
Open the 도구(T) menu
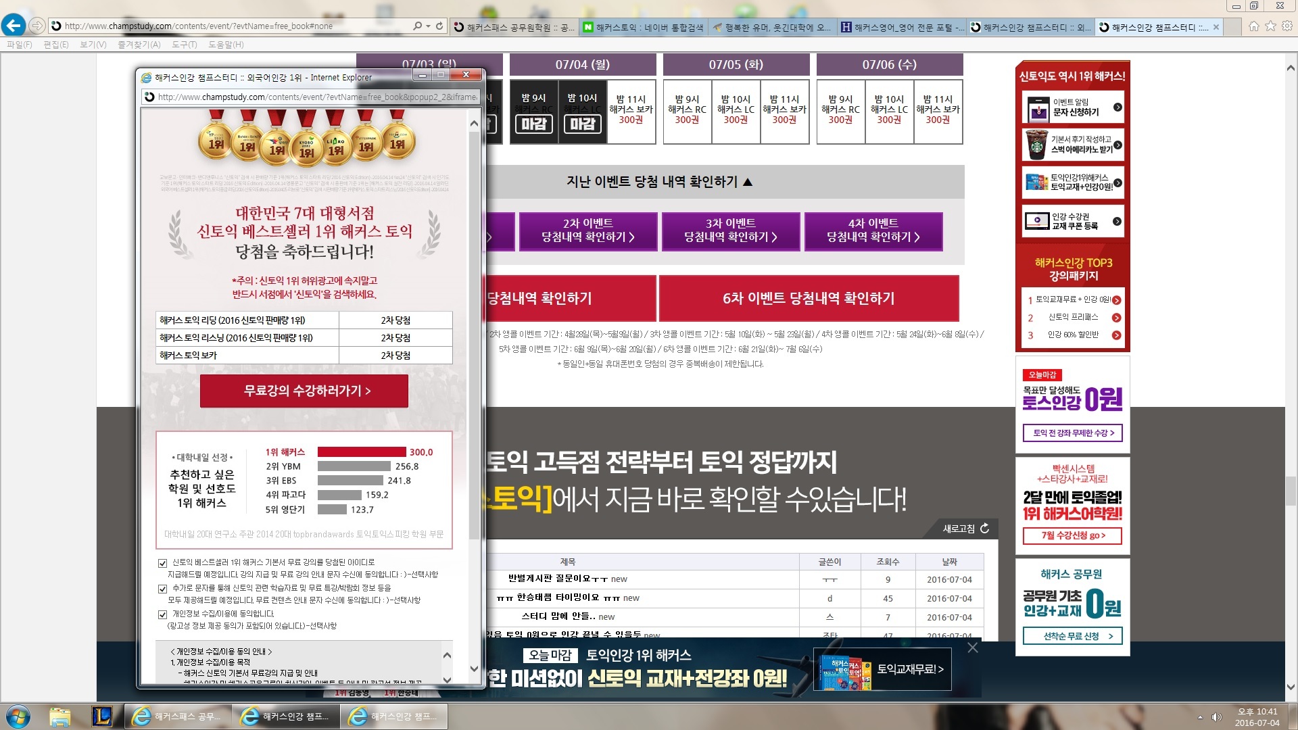coord(184,45)
